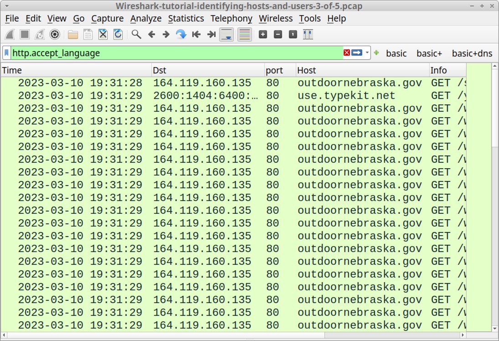Image resolution: width=499 pixels, height=341 pixels.
Task: Open the Capture menu
Action: click(107, 19)
